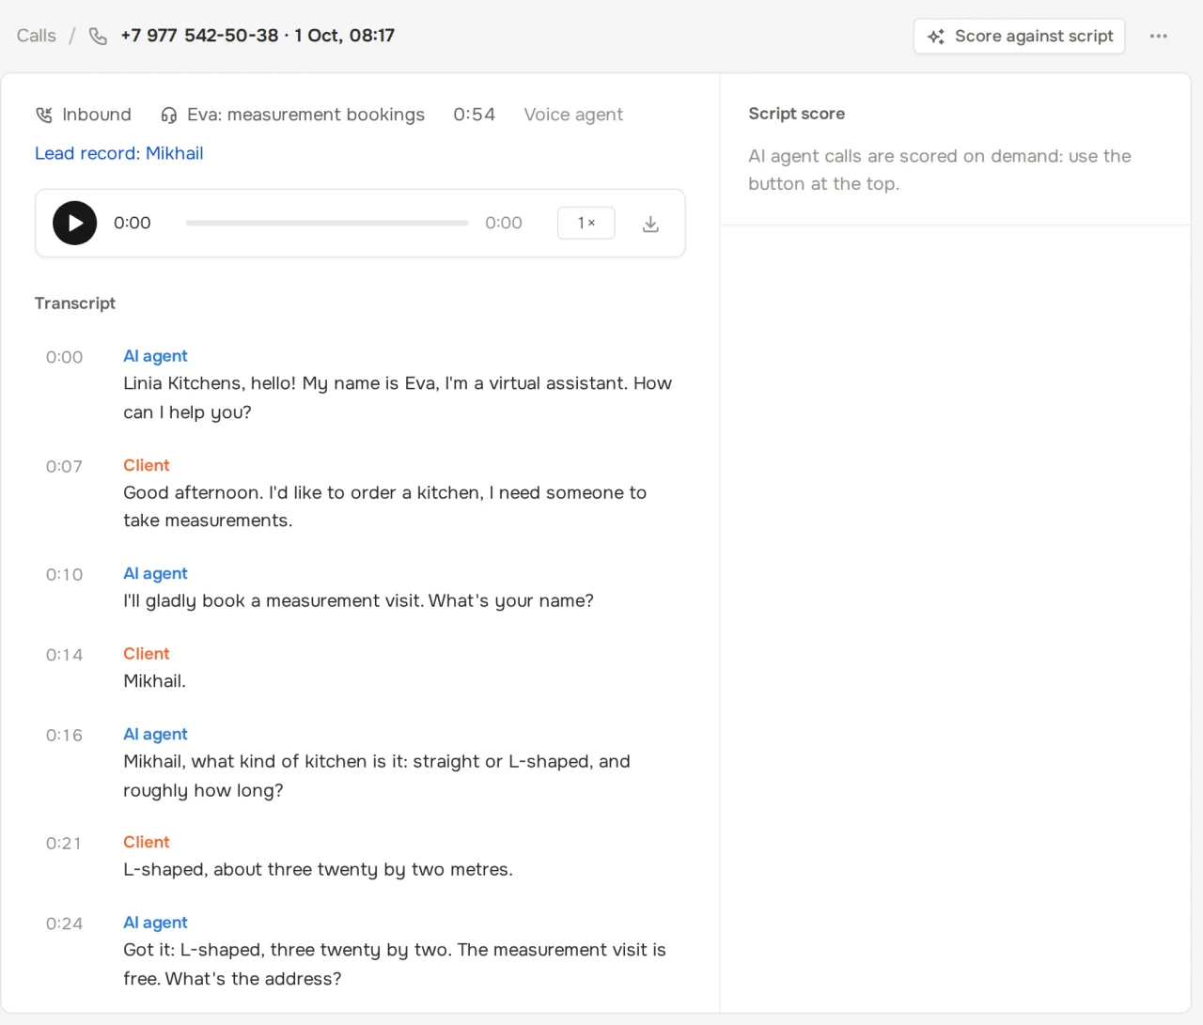Click the 'AI agent calls are scored' note

pos(940,170)
